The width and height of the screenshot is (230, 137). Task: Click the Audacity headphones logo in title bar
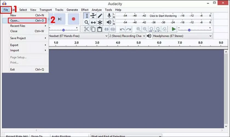point(4,3)
